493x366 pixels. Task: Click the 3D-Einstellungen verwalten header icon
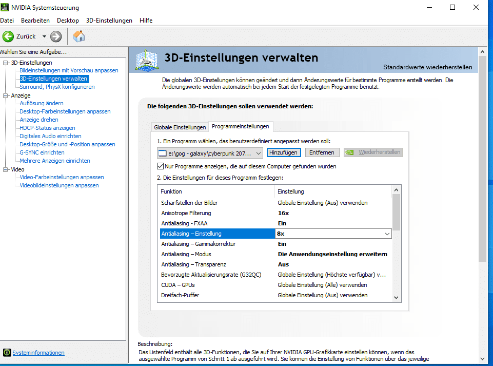tap(147, 60)
